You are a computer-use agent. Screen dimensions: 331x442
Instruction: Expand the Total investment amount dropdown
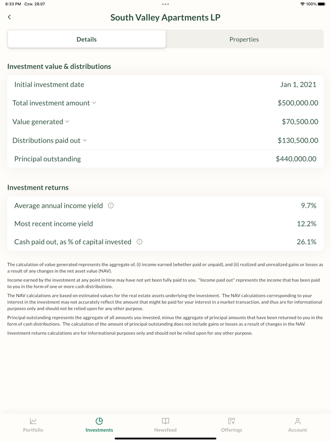pyautogui.click(x=94, y=103)
